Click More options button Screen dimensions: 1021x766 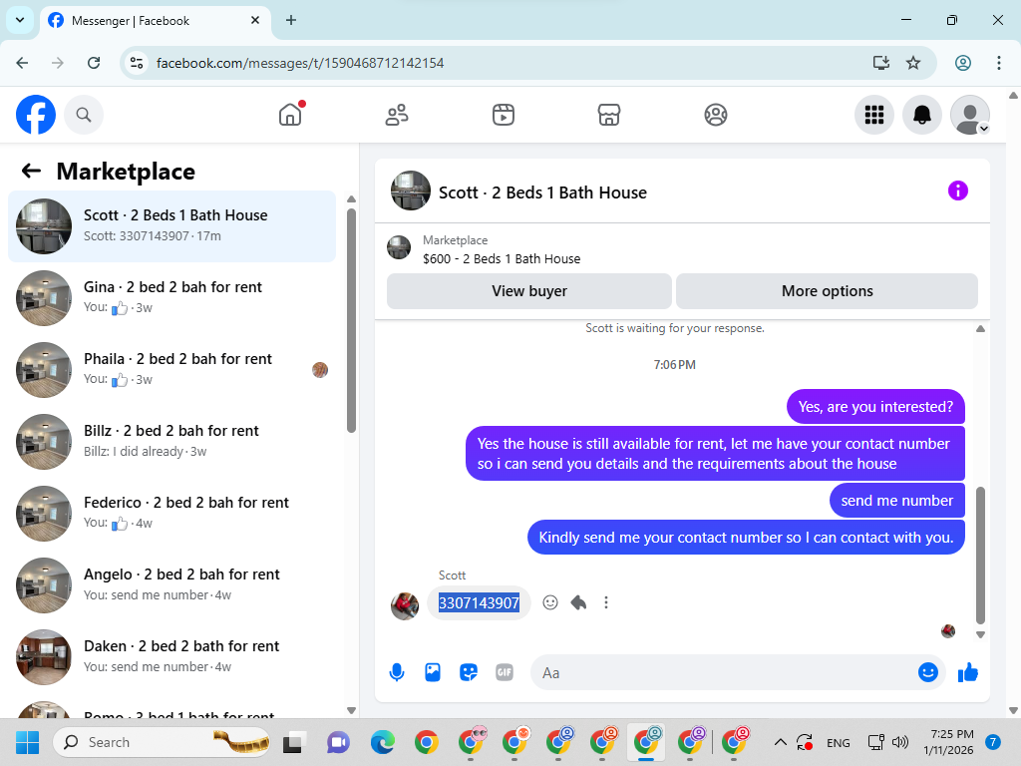point(827,291)
